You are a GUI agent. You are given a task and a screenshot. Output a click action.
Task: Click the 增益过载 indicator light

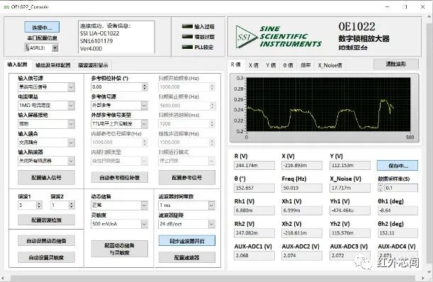[187, 36]
